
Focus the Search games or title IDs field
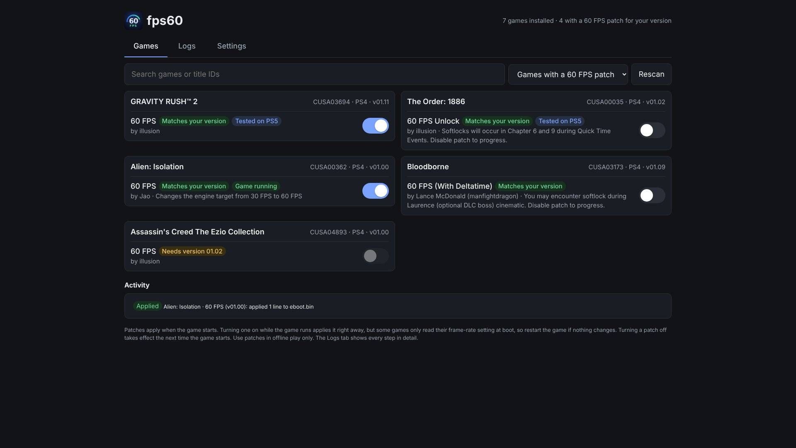tap(314, 74)
